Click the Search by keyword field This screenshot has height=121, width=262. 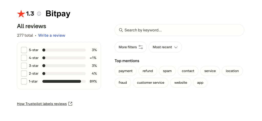(x=179, y=30)
